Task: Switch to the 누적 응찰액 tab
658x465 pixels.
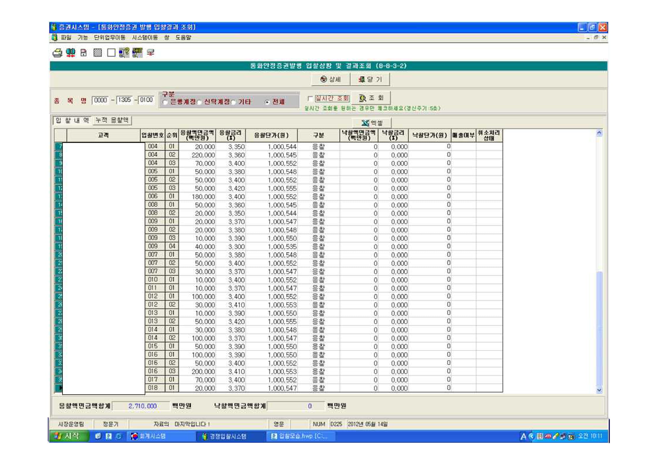Action: pyautogui.click(x=112, y=120)
